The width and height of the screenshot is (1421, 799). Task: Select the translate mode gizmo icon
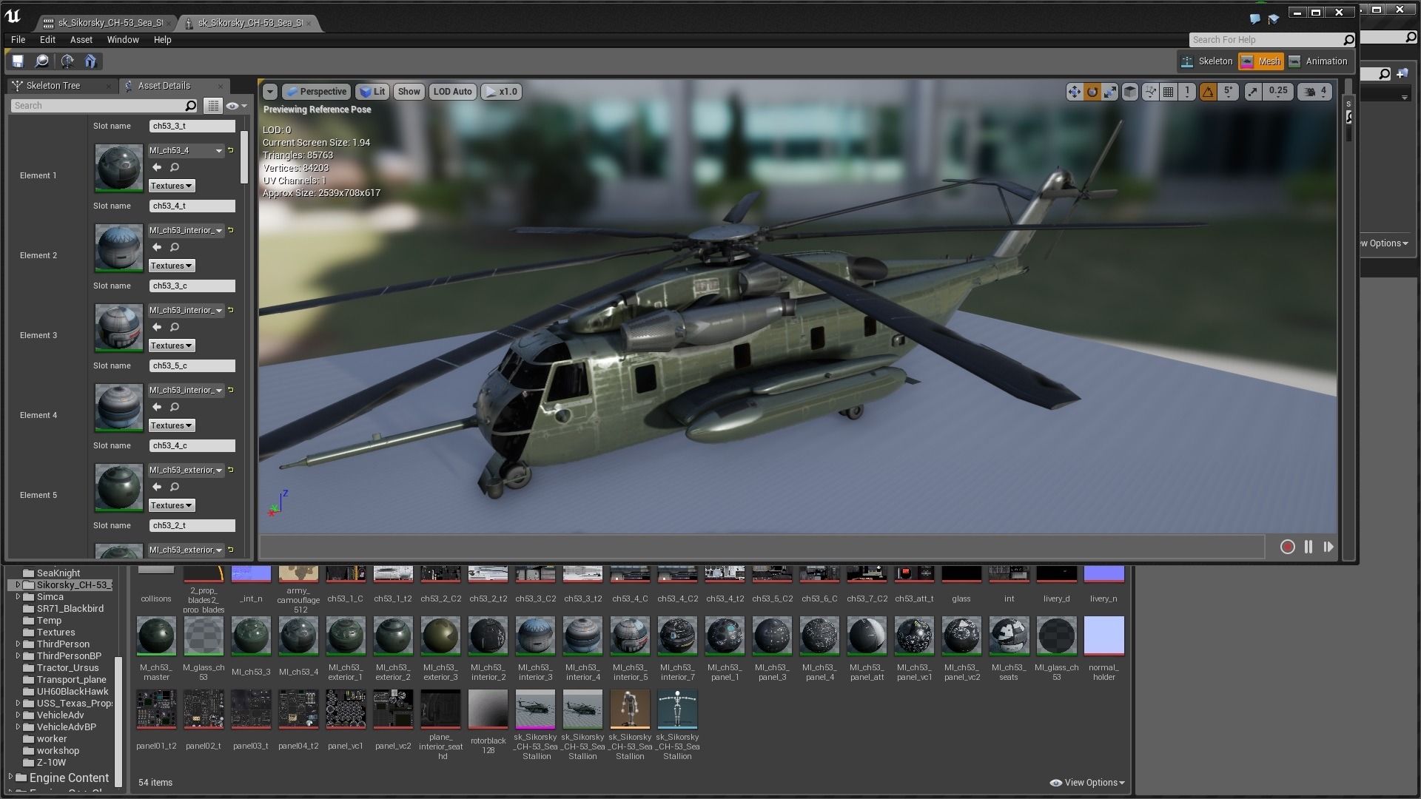1074,92
